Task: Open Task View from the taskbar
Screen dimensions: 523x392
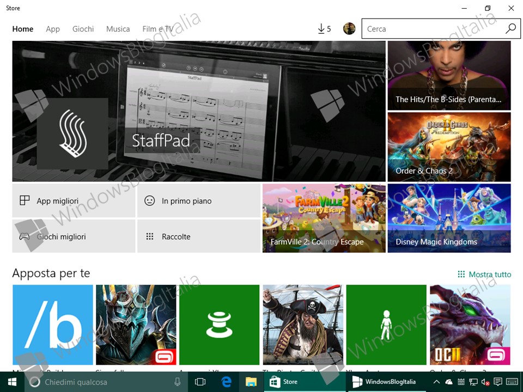Action: [200, 382]
